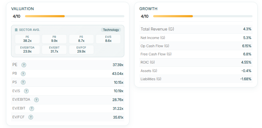The width and height of the screenshot is (262, 128).
Task: Click the Free Cash Flow value 6.8%
Action: click(247, 54)
